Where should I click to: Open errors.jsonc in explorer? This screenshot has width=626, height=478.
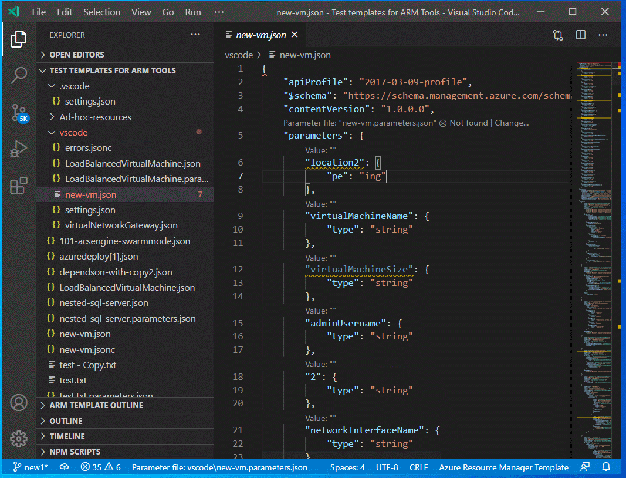click(124, 148)
